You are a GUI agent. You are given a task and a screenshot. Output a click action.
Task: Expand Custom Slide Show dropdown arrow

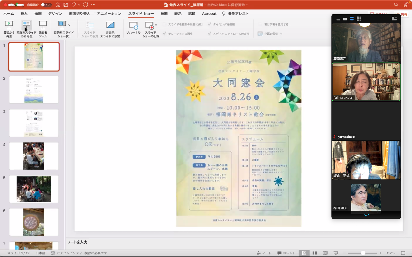tap(69, 25)
